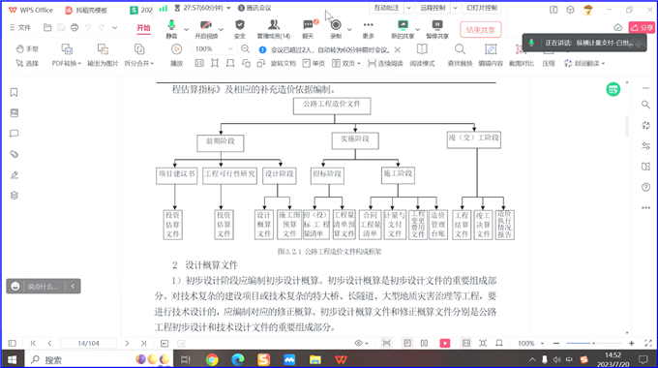Click the 播放 play button
Image resolution: width=658 pixels, height=368 pixels.
(x=177, y=55)
